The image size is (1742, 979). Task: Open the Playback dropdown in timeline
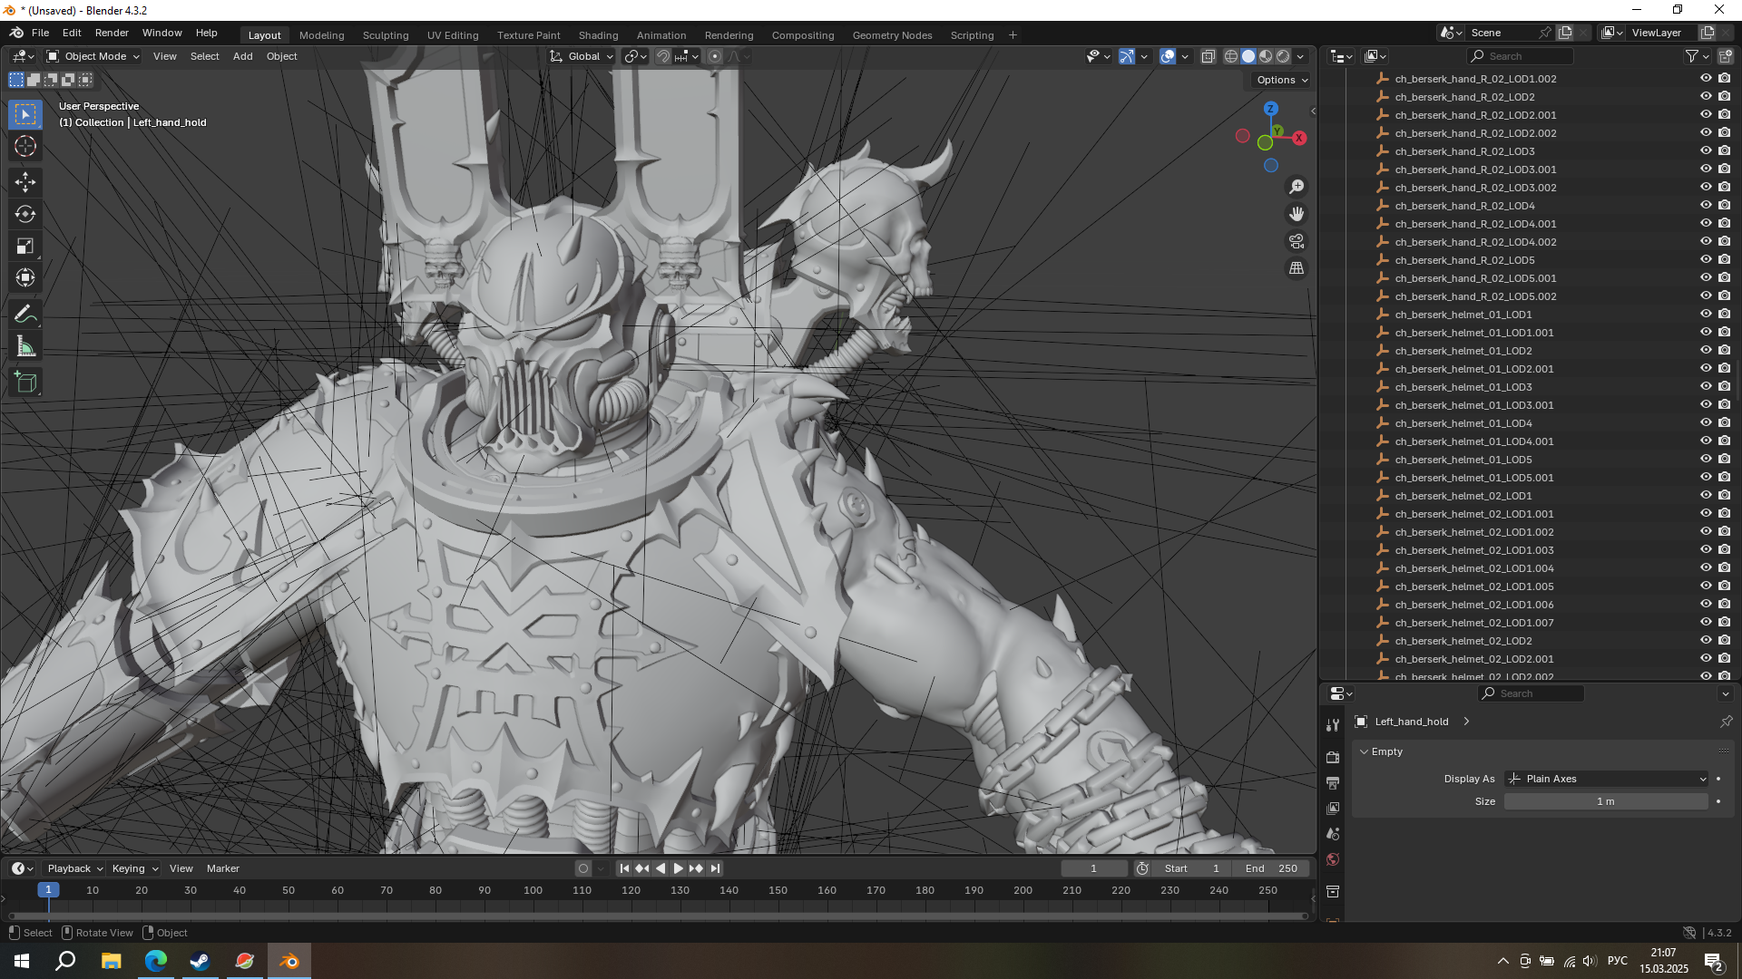click(x=74, y=868)
